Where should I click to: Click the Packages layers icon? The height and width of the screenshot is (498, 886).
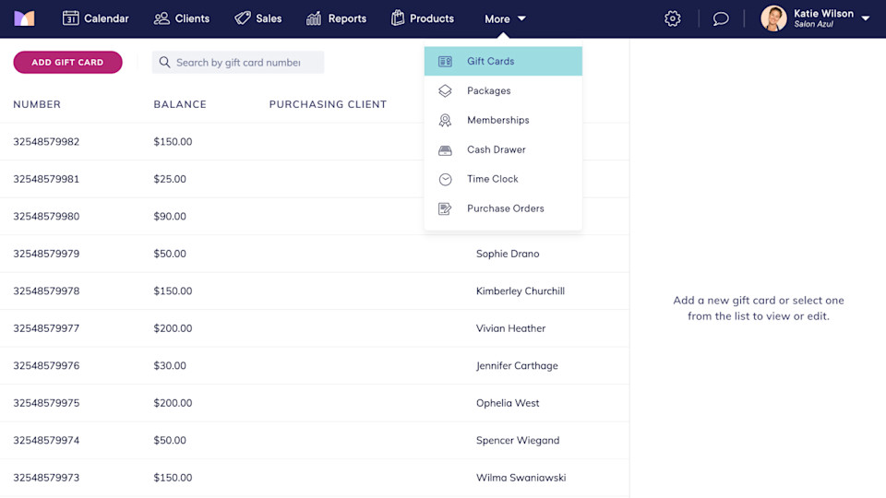445,90
